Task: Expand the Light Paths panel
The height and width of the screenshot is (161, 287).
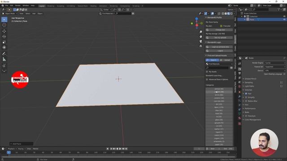Action: tap(249, 86)
